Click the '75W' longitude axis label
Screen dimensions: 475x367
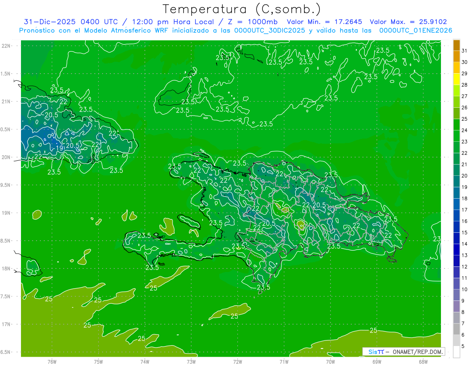coord(99,361)
